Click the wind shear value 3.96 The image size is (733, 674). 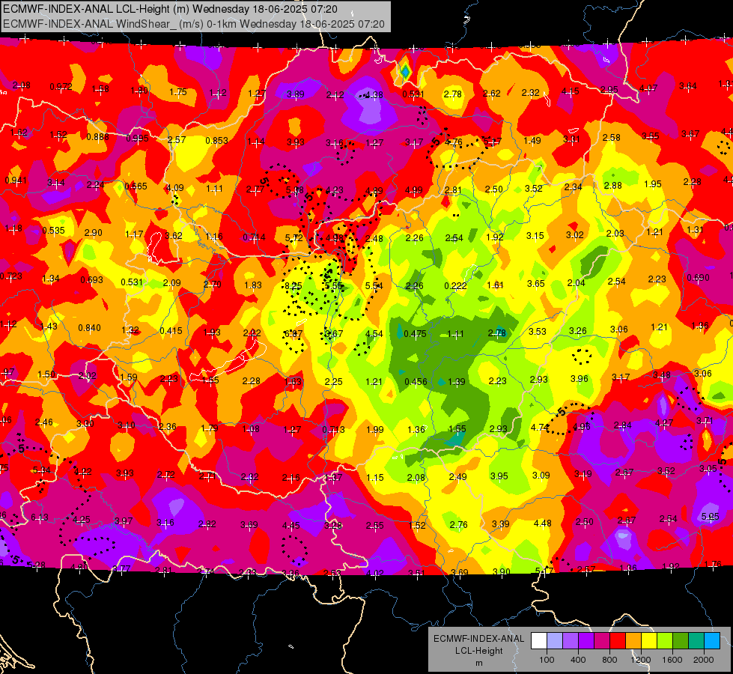pyautogui.click(x=580, y=379)
